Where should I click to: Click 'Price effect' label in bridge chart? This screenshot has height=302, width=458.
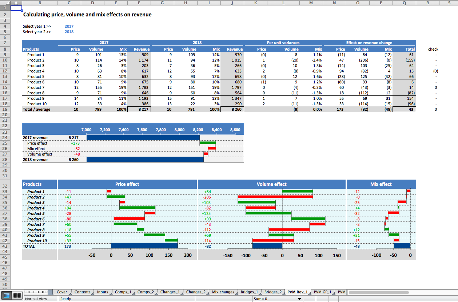coord(37,143)
